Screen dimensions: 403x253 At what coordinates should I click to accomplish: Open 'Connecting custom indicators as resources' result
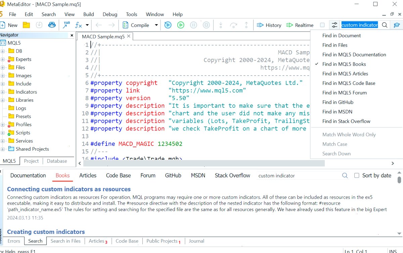[x=69, y=189]
